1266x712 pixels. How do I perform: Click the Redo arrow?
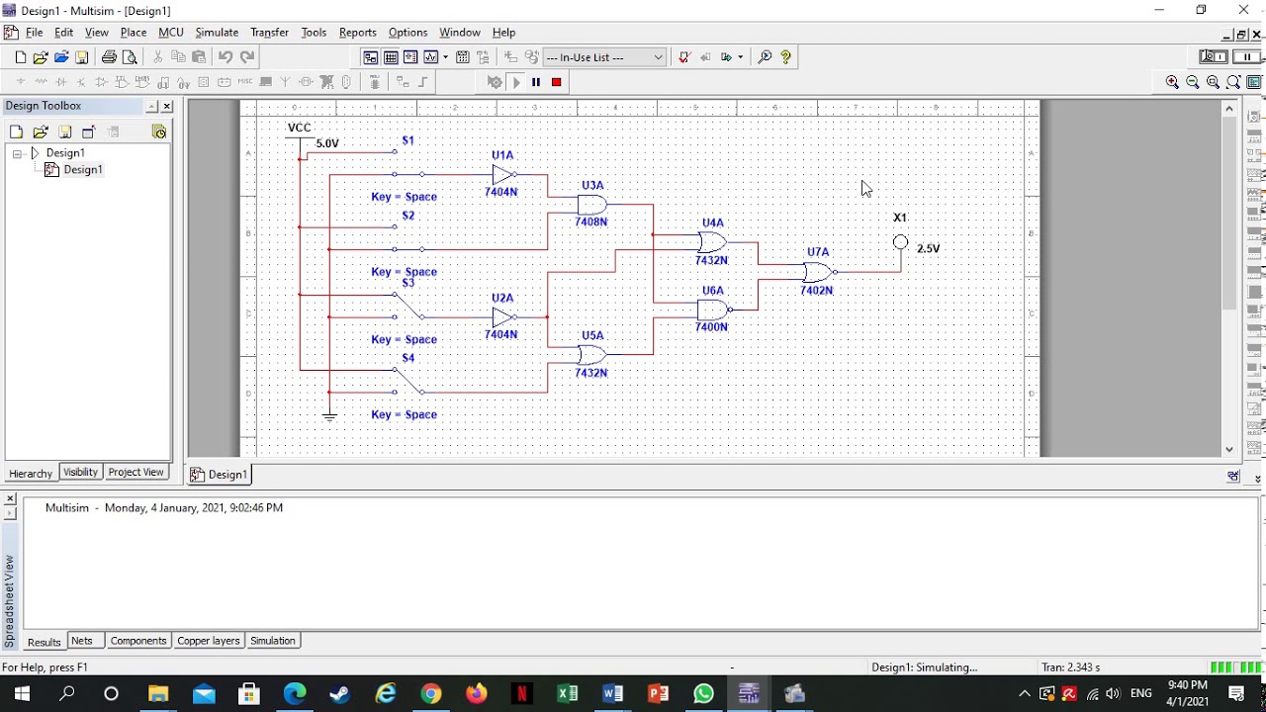pyautogui.click(x=247, y=57)
